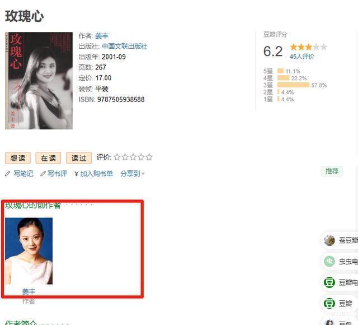Click the pencil icon beside 写书评
The image size is (358, 325).
click(x=43, y=174)
